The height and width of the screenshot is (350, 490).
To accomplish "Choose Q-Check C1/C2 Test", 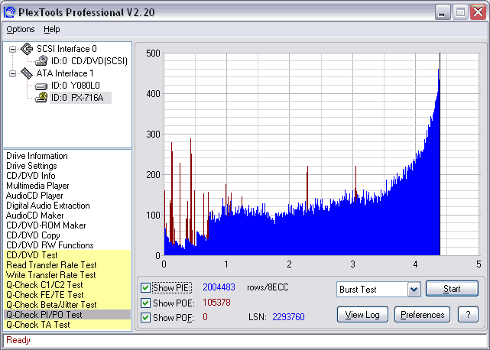I will click(44, 285).
